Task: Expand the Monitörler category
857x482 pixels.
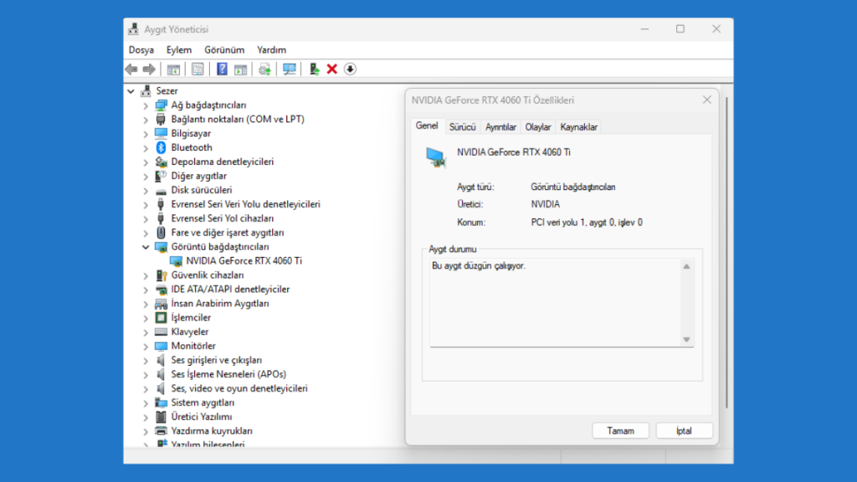Action: click(146, 346)
